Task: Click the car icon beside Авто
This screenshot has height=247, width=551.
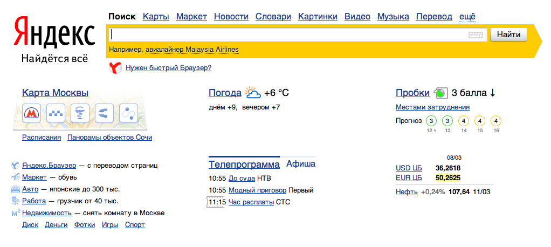Action: click(x=16, y=189)
